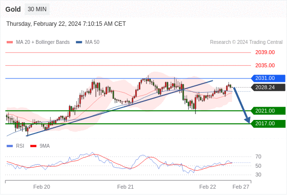Click the Feb 21 date axis label
This screenshot has height=195, width=287.
pos(126,187)
